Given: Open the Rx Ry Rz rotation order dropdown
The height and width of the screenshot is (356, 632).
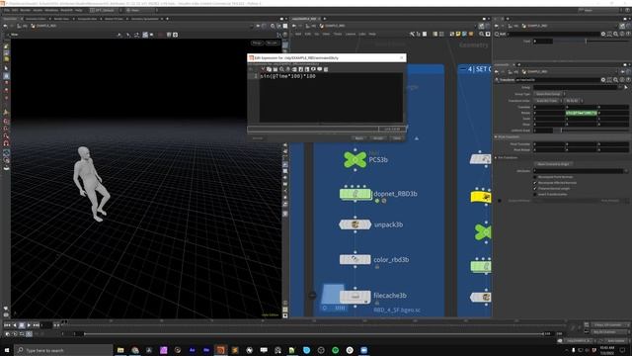Looking at the screenshot, I should point(574,101).
